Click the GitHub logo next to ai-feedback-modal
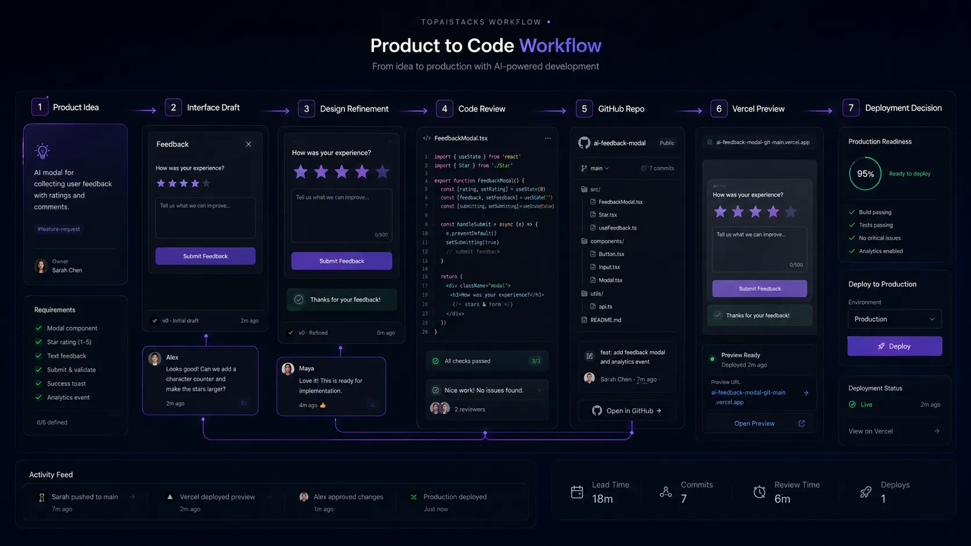The width and height of the screenshot is (971, 546). pyautogui.click(x=584, y=143)
